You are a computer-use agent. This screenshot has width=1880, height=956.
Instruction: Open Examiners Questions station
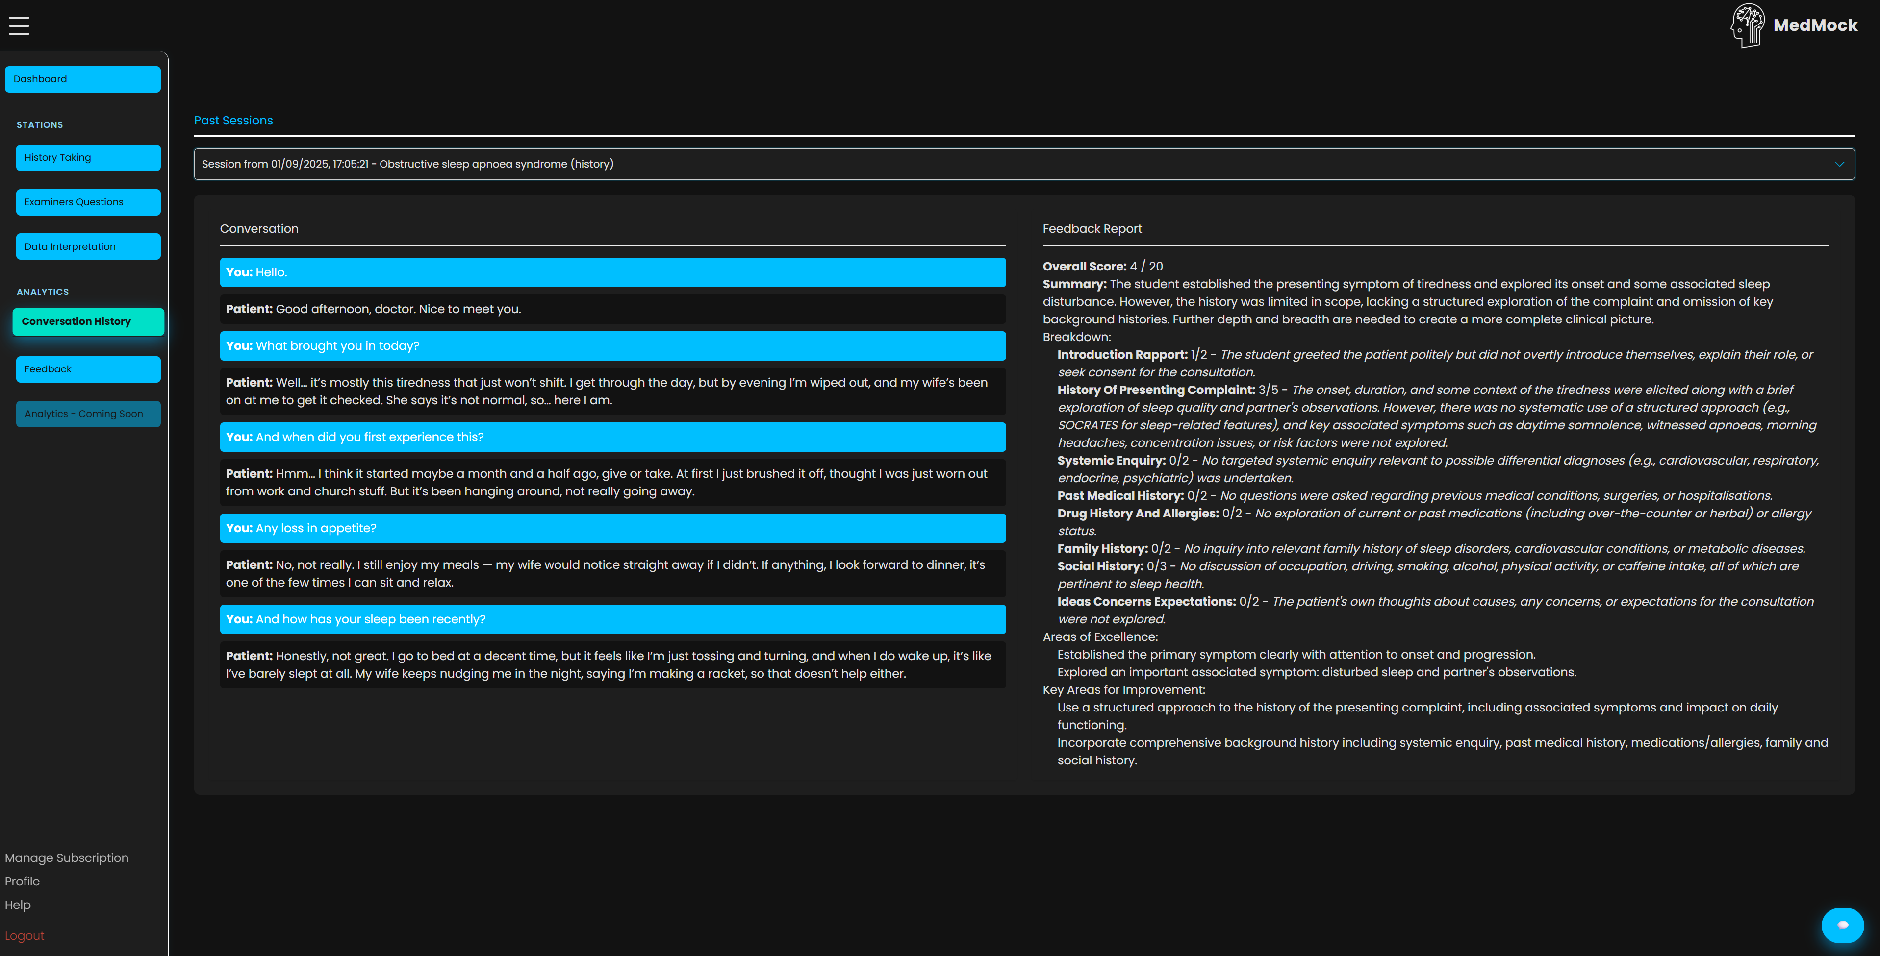coord(88,202)
